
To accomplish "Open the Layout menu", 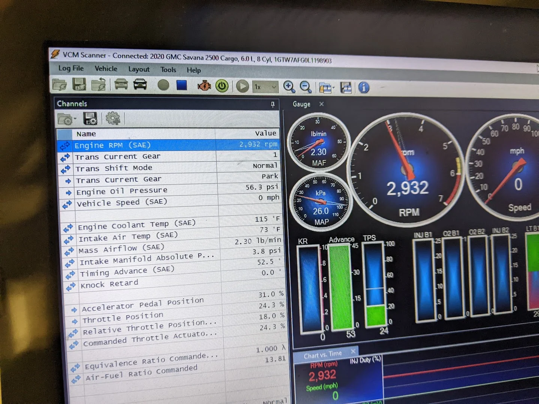I will click(x=139, y=69).
